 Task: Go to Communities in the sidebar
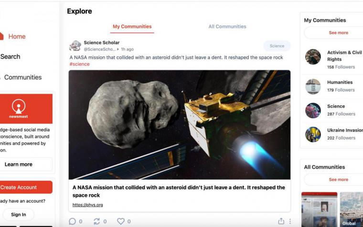pos(23,77)
